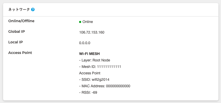This screenshot has width=221, height=103.
Task: Click the Local IP label
Action: [16, 42]
